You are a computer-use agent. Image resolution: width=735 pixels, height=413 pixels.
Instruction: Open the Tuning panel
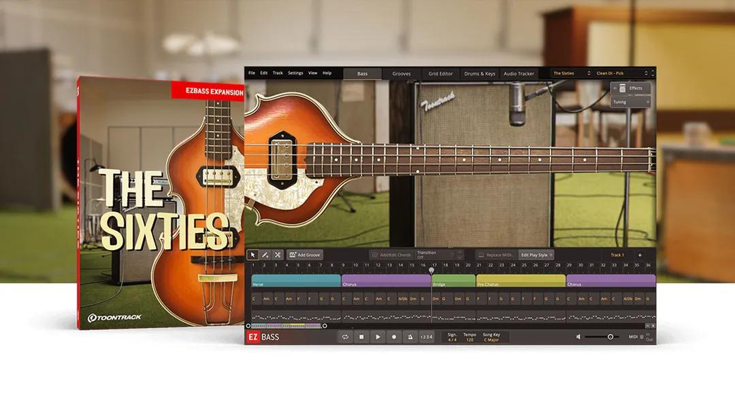[630, 101]
